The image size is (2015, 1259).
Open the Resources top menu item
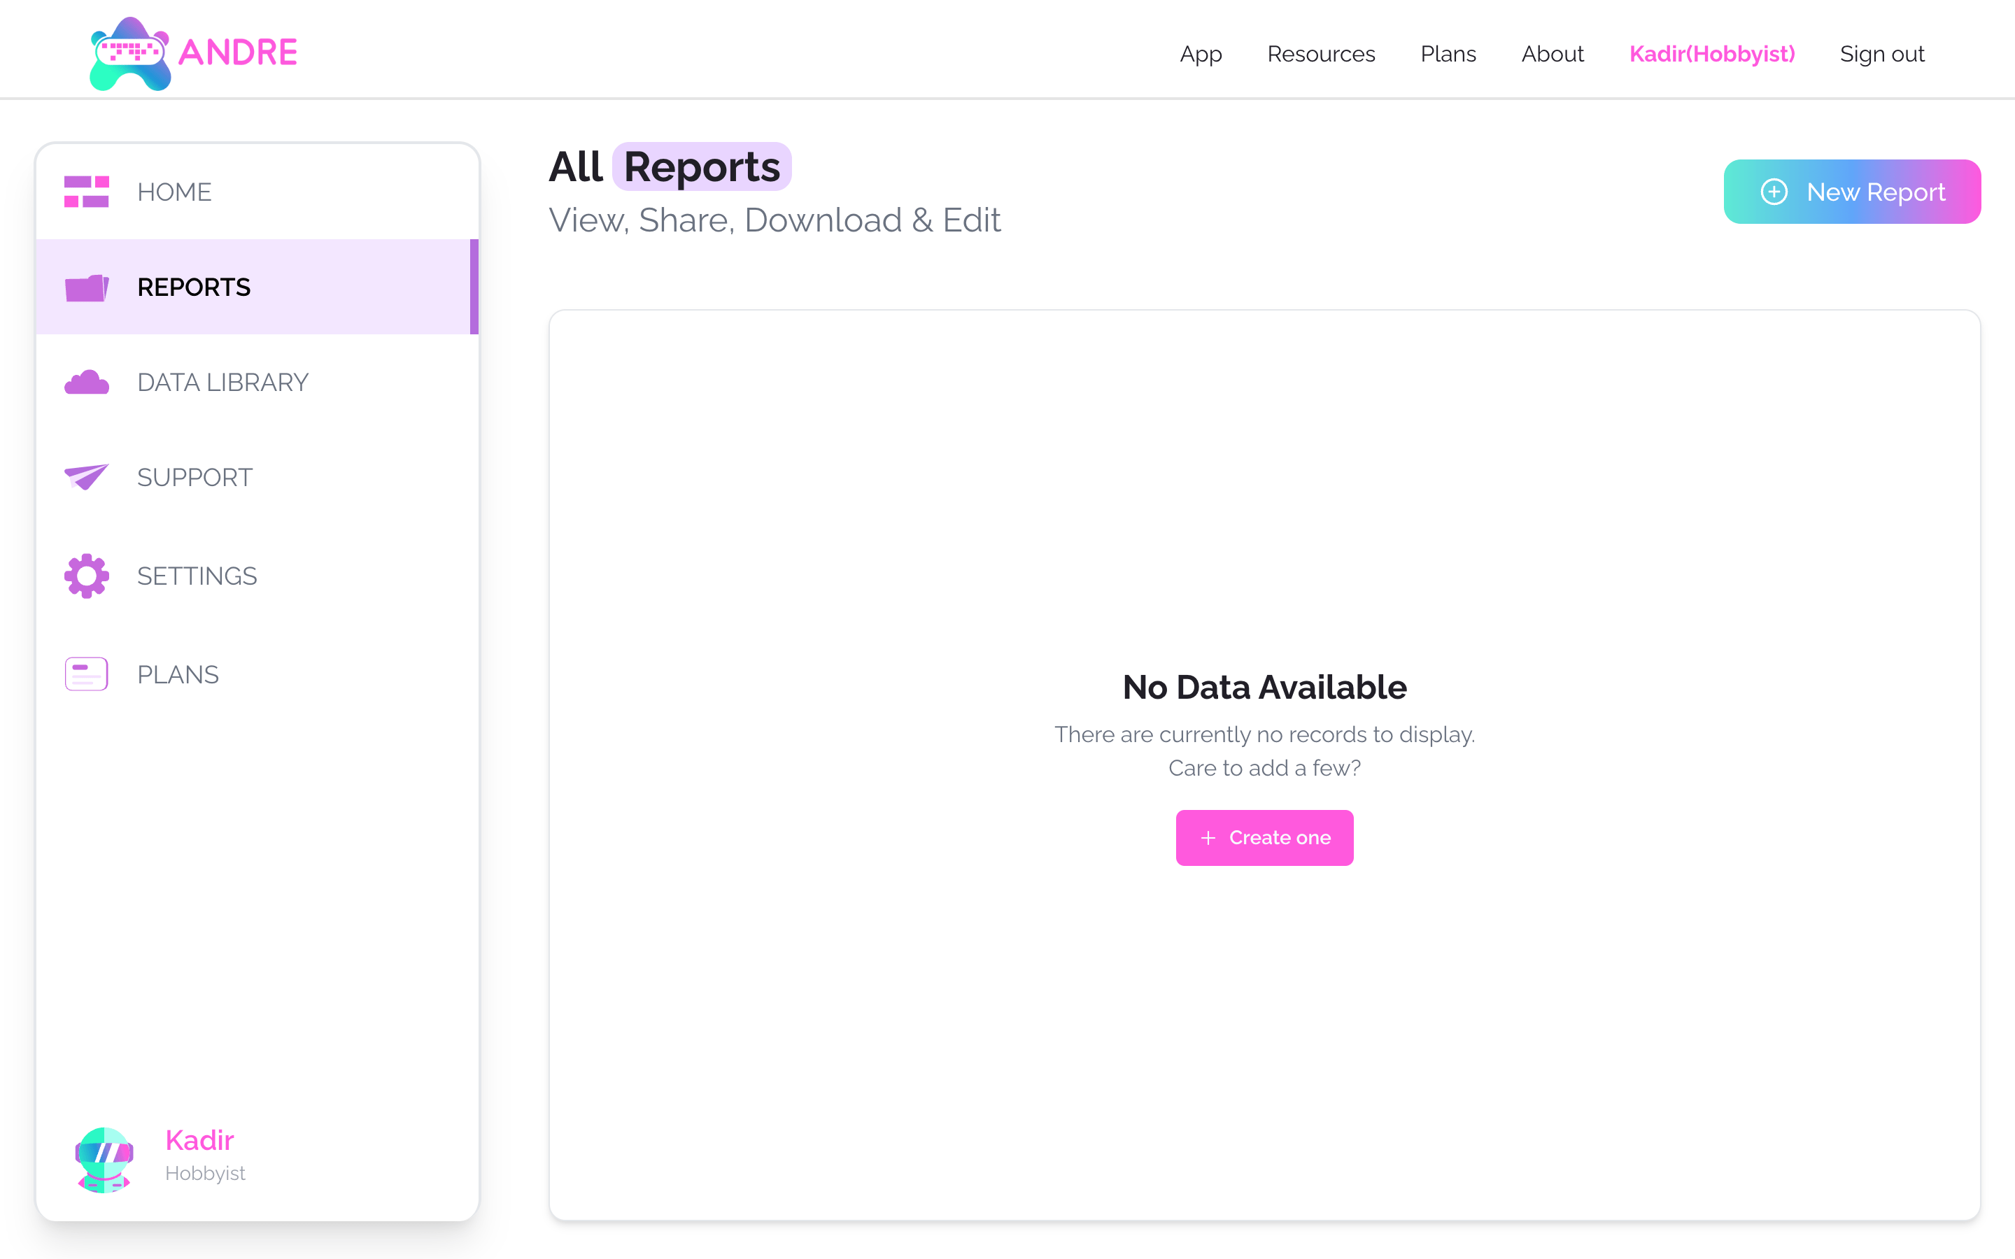click(1320, 54)
